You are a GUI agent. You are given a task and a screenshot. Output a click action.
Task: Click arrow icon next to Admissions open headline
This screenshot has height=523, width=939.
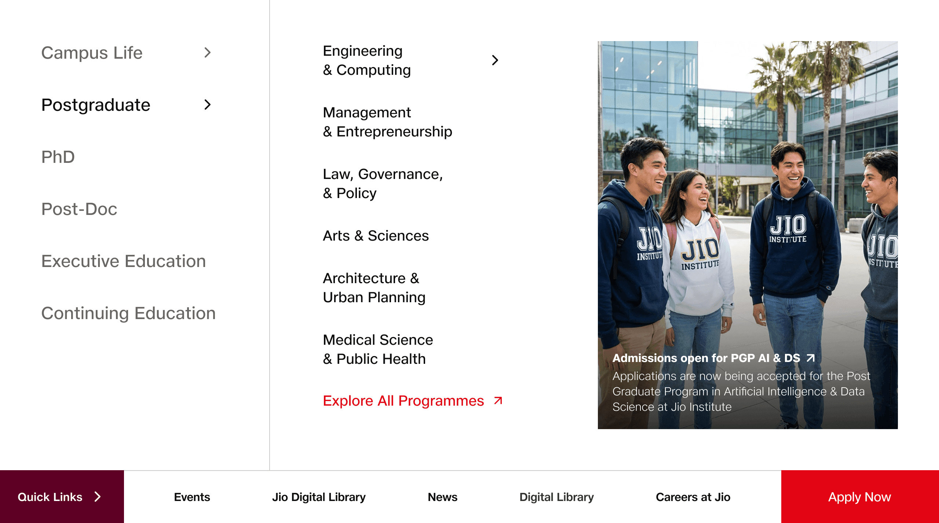[x=811, y=358]
